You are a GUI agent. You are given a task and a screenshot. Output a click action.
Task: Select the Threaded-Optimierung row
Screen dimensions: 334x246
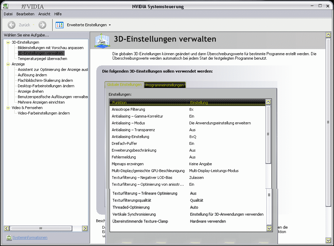pyautogui.click(x=188, y=207)
